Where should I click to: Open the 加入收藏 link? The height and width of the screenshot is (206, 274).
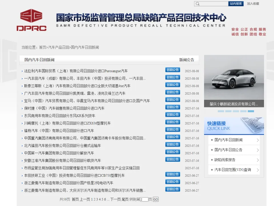(253, 4)
